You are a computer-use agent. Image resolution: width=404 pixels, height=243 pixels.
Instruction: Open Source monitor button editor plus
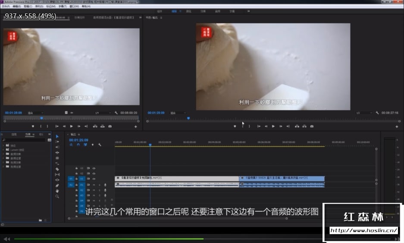(x=135, y=126)
